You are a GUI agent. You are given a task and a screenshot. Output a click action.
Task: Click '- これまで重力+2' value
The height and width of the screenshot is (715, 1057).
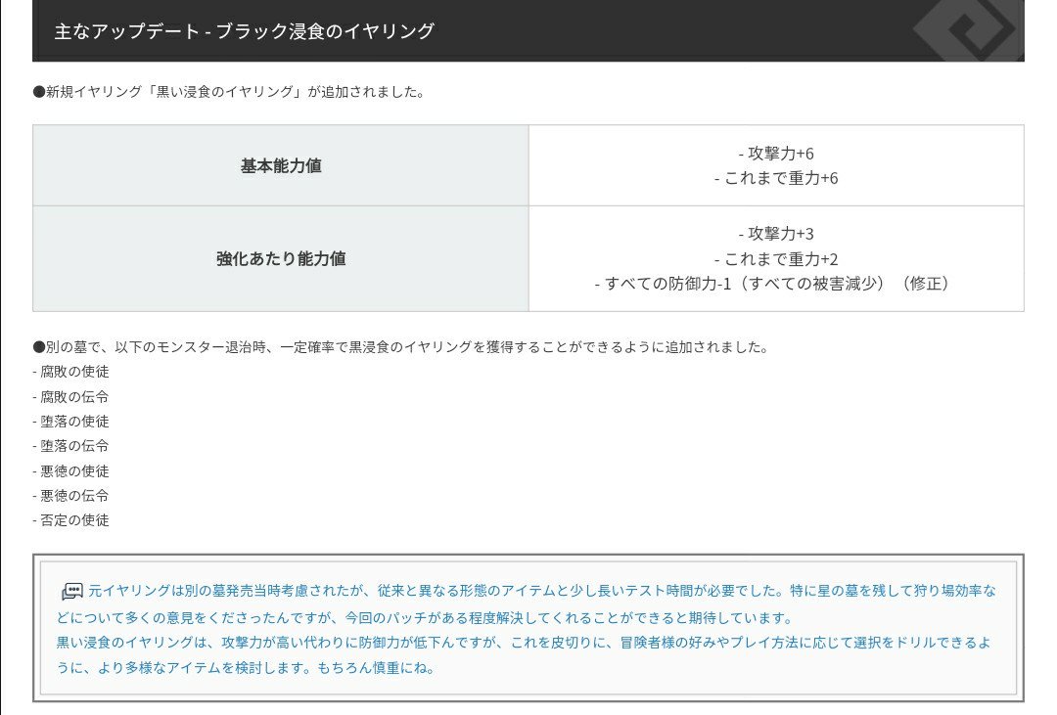click(x=776, y=259)
